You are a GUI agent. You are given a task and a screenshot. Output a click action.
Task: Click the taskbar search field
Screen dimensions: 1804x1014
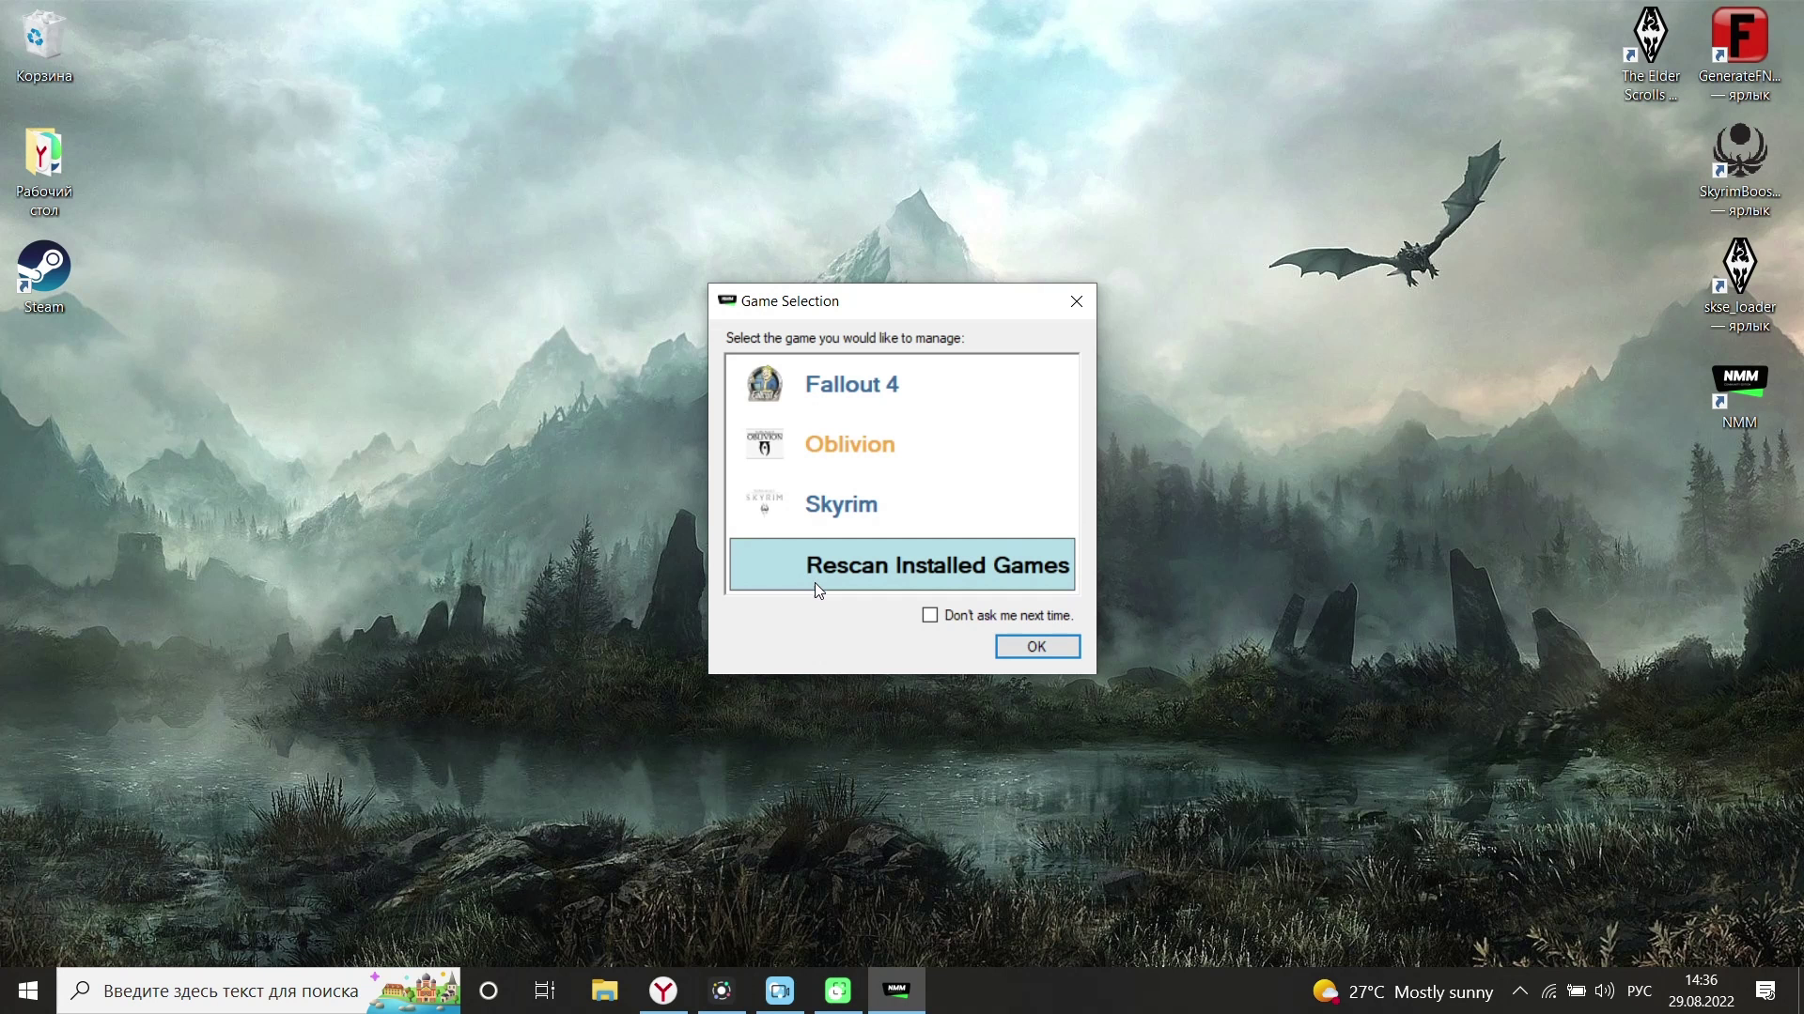tap(230, 991)
